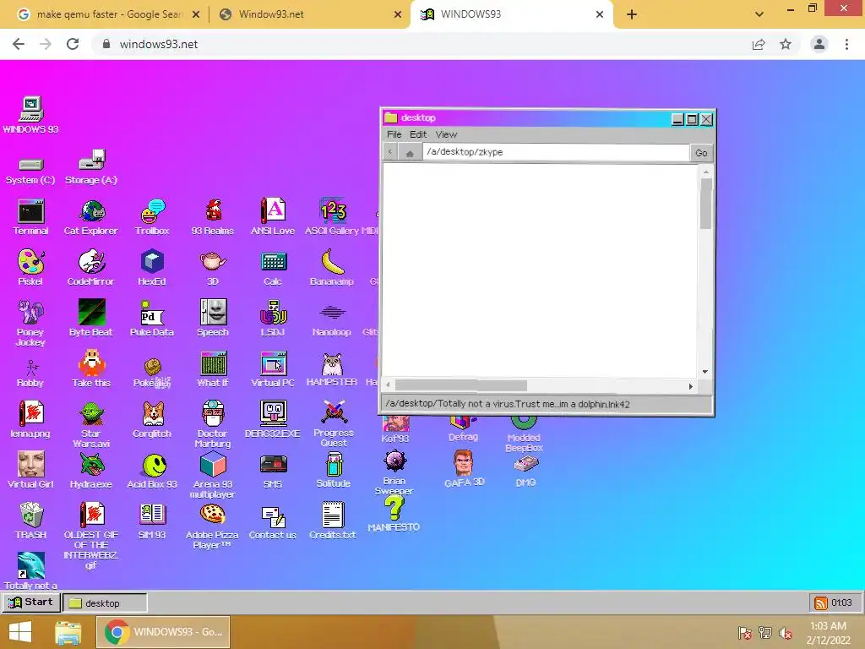Open the TRASH recycle bin icon

(31, 520)
